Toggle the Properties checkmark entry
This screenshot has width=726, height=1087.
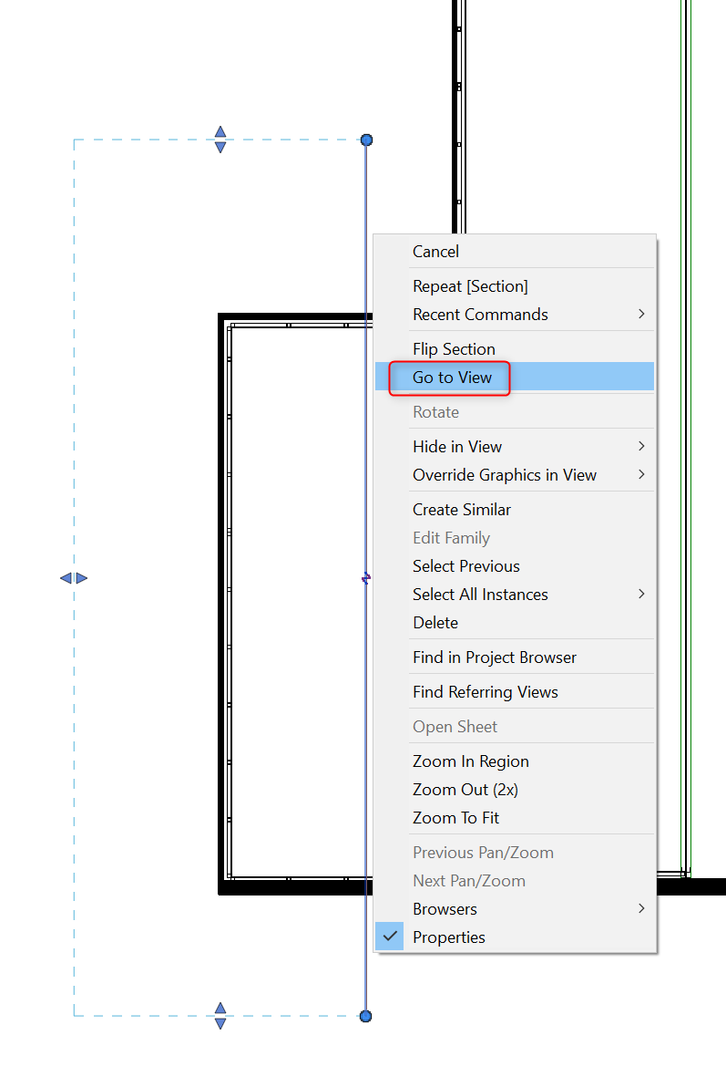click(514, 938)
